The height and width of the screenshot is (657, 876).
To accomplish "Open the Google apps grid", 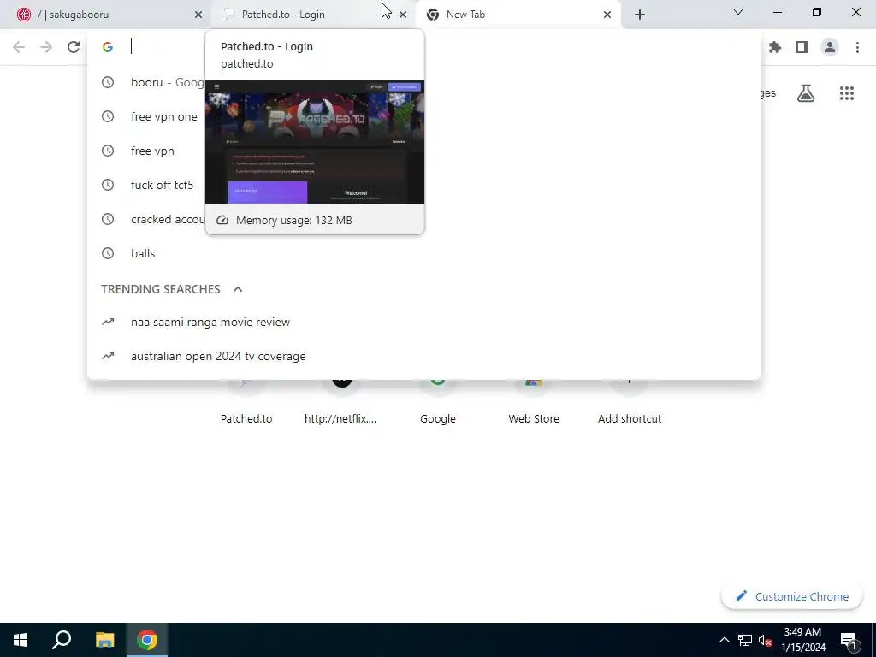I will click(846, 93).
